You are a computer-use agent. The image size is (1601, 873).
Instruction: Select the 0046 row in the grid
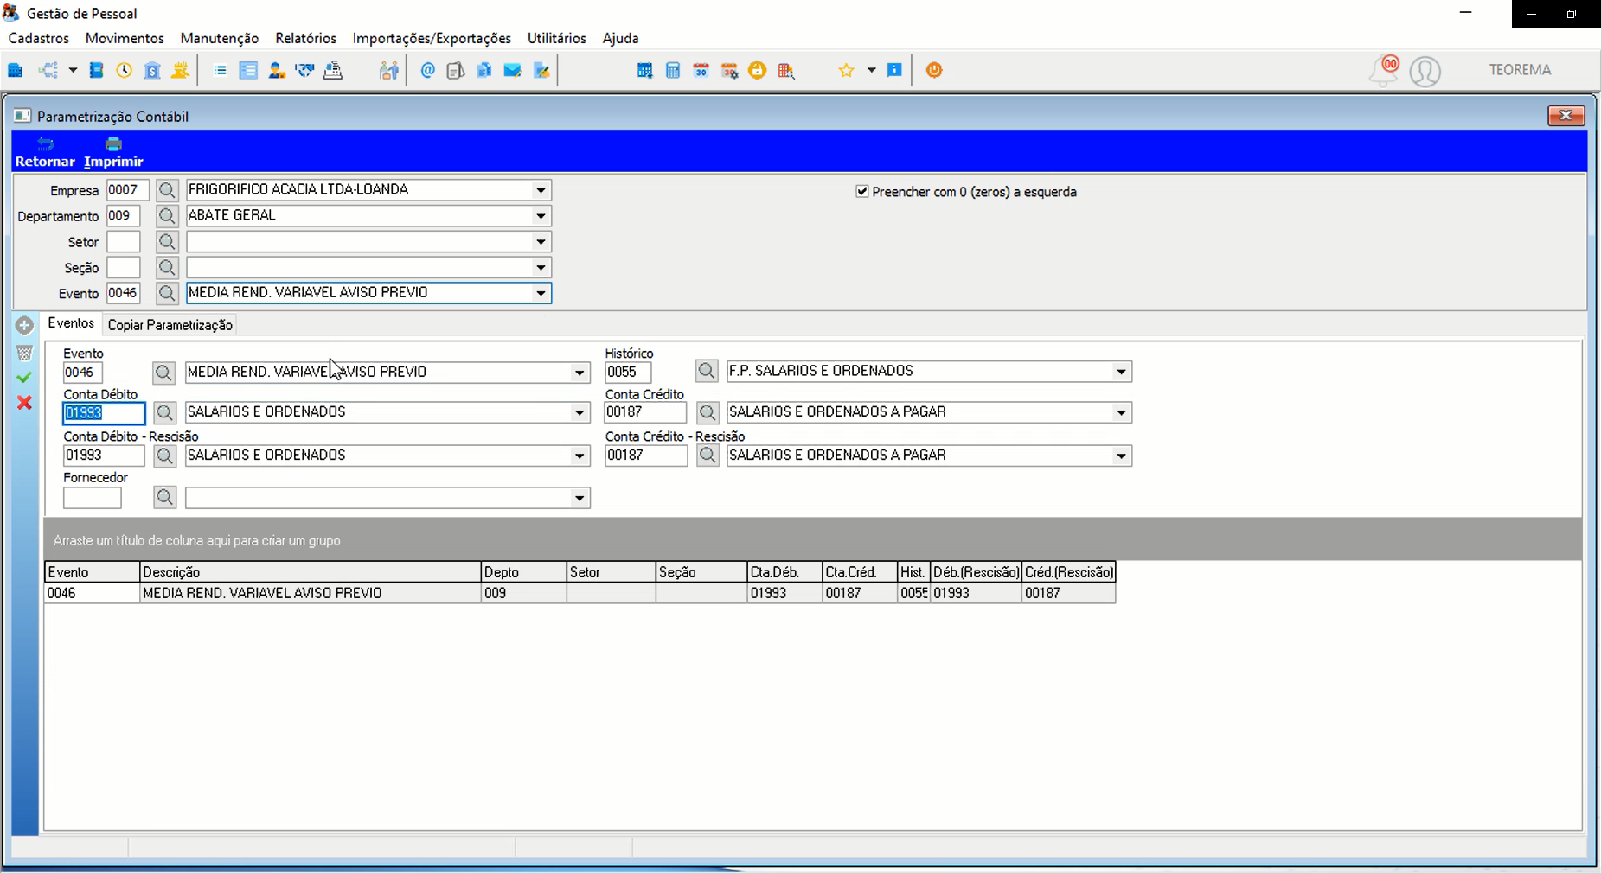pyautogui.click(x=580, y=593)
